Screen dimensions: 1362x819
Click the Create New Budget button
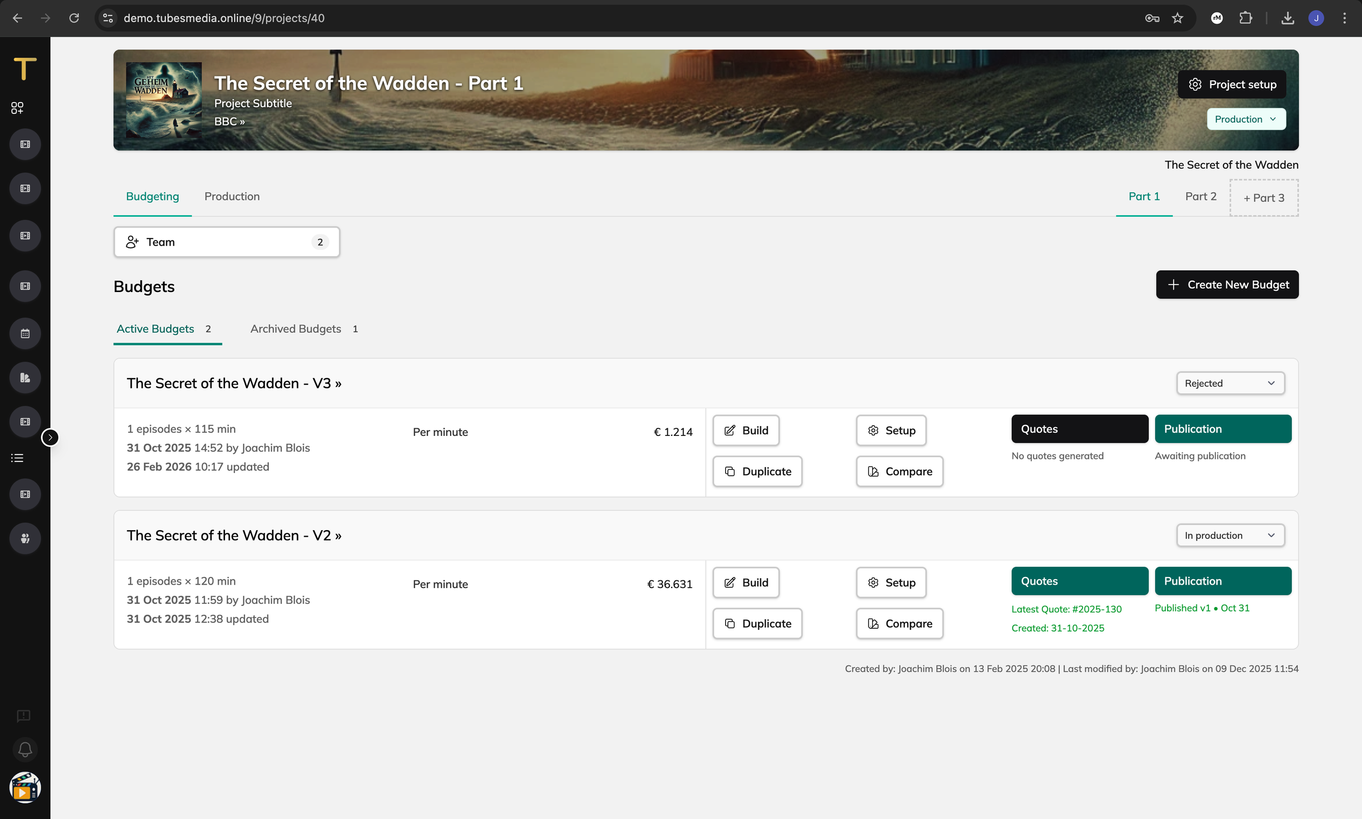[1227, 285]
